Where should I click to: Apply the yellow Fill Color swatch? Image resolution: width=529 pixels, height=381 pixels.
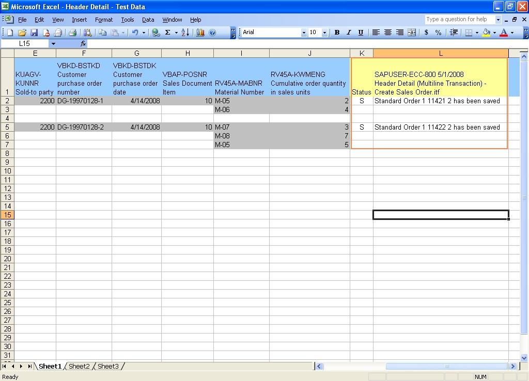[x=486, y=33]
